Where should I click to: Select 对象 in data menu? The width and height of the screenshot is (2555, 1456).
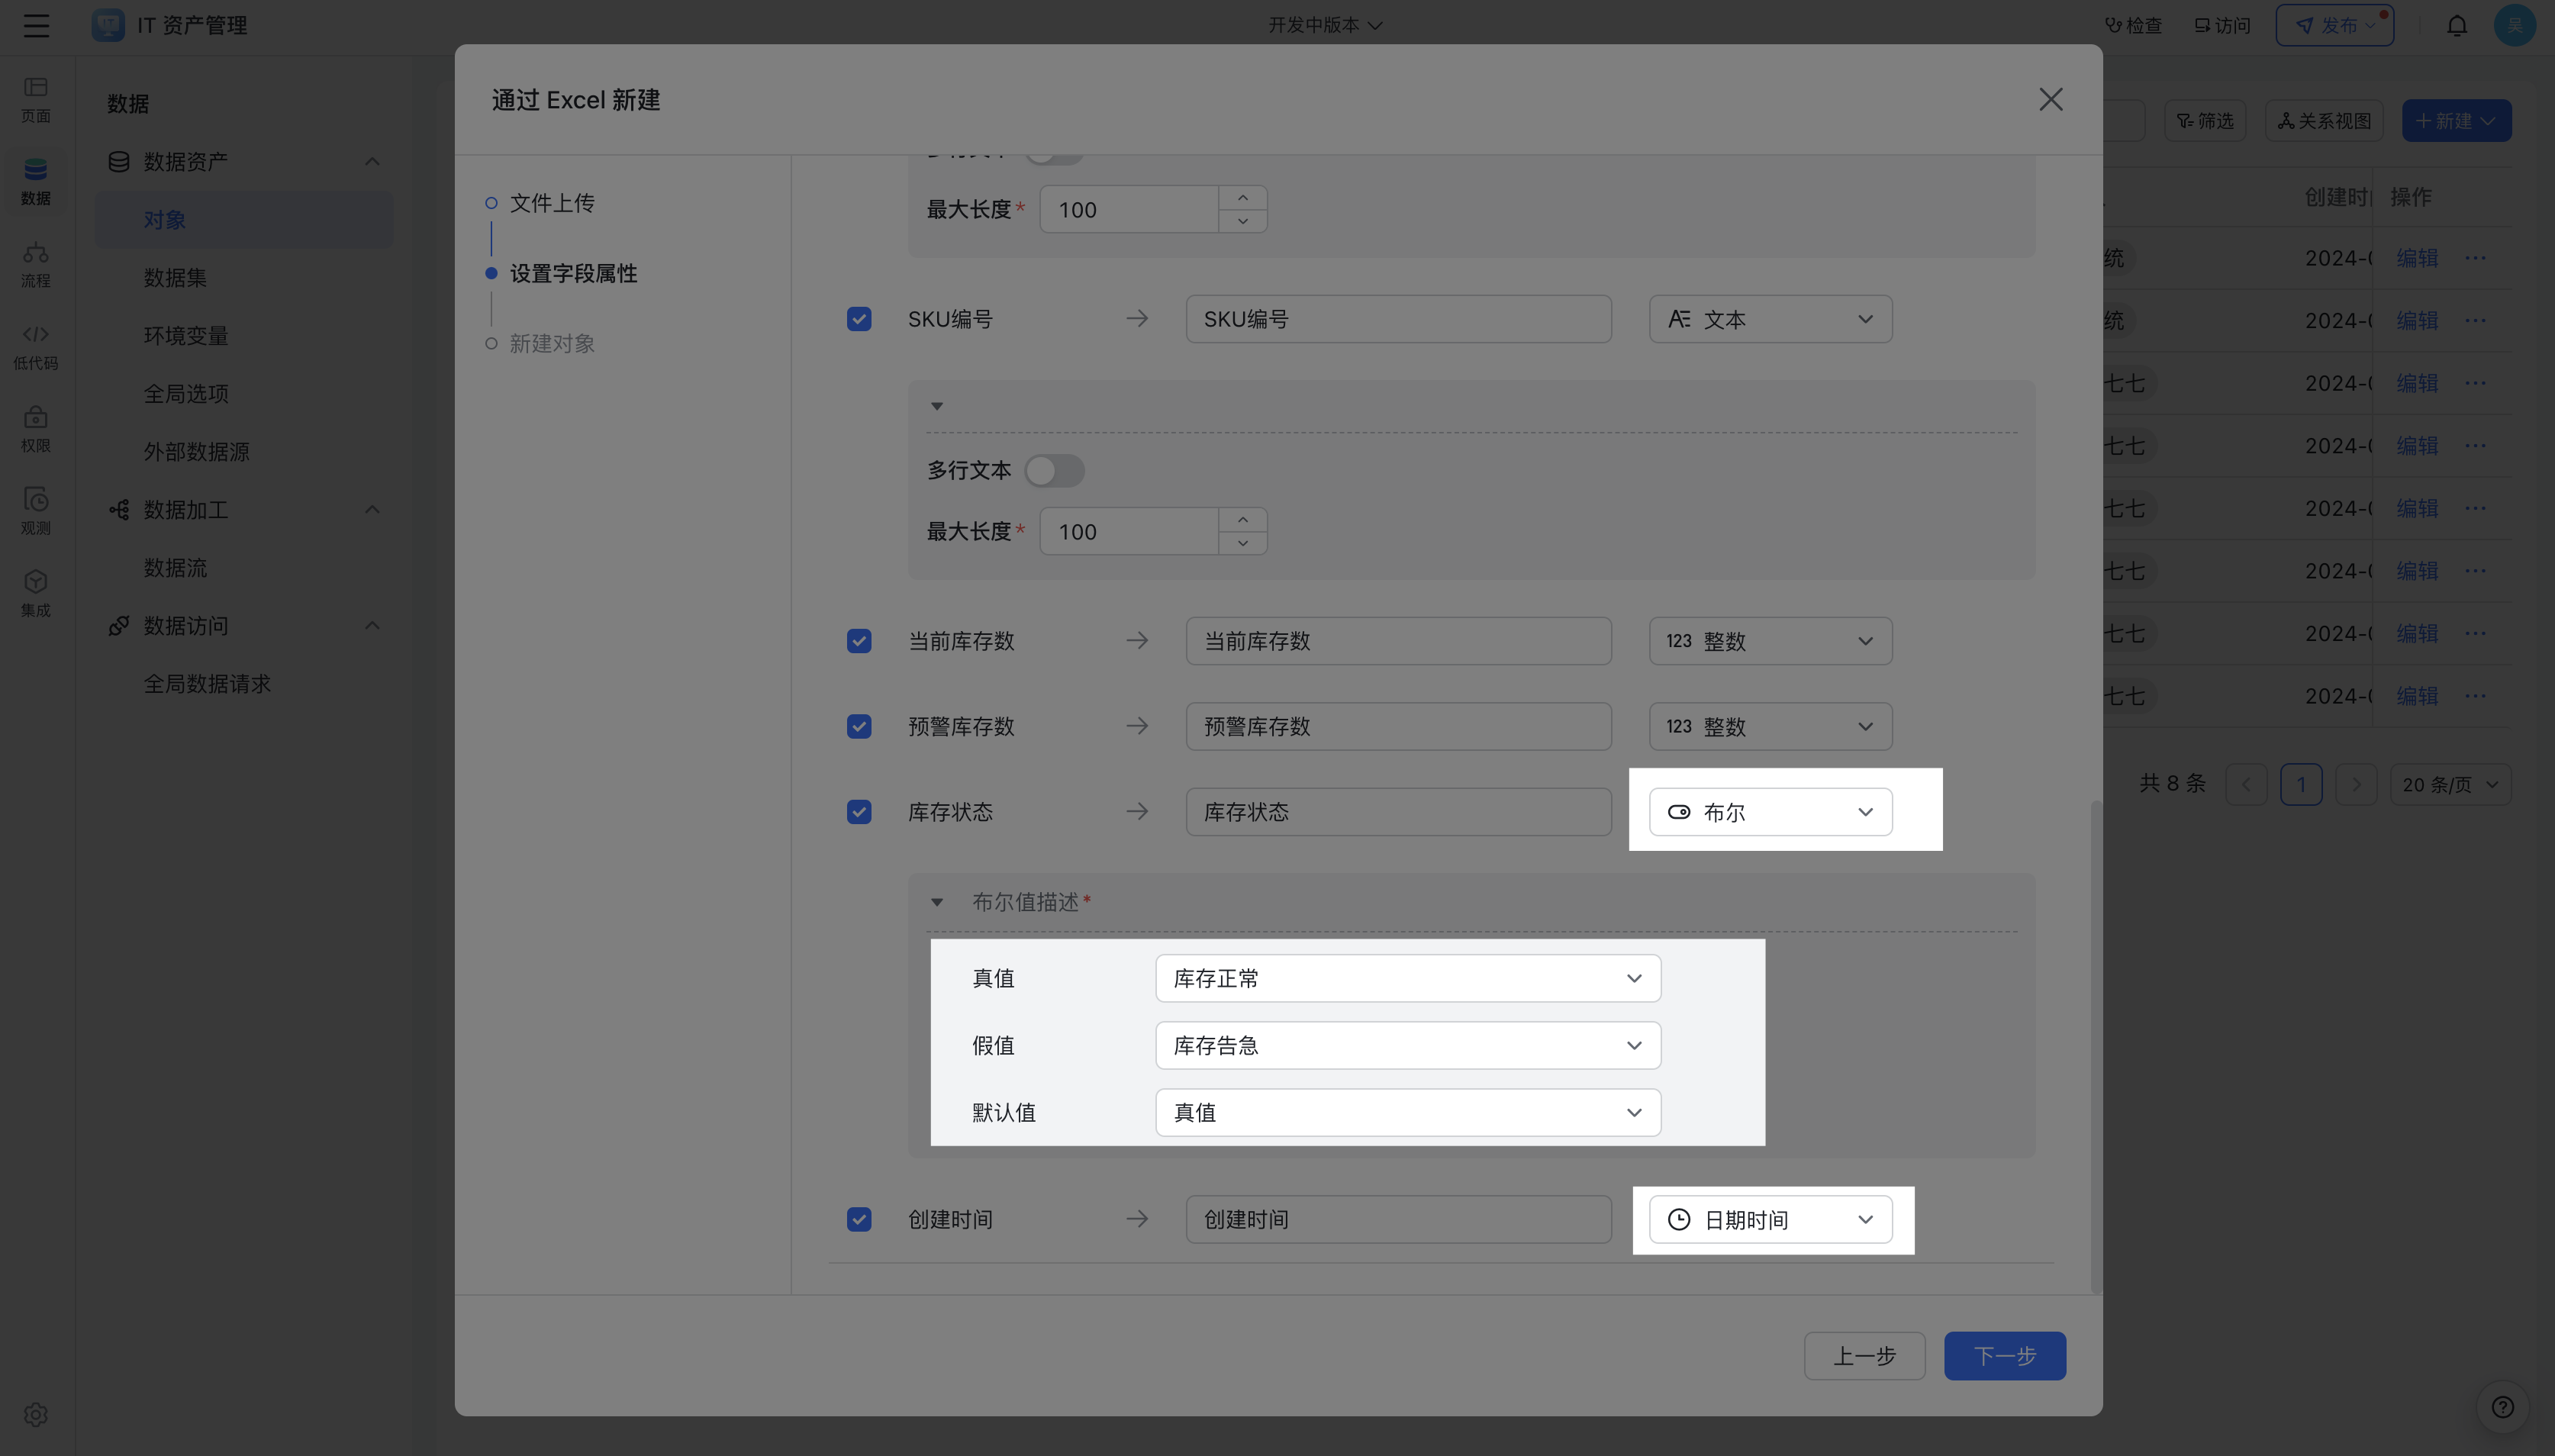(x=244, y=219)
